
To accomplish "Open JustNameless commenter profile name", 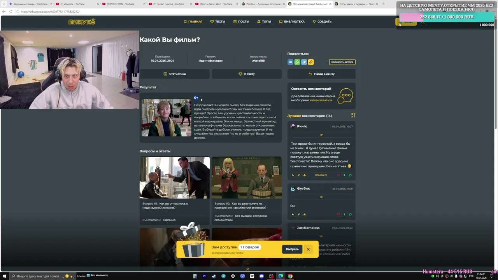I will [308, 228].
